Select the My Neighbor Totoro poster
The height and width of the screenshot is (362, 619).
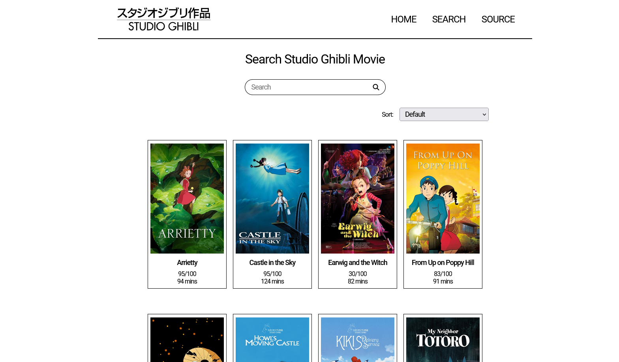(443, 340)
